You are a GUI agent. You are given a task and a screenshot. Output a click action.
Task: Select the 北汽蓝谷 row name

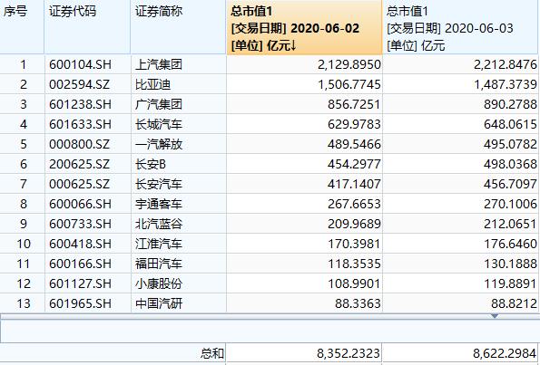click(179, 224)
